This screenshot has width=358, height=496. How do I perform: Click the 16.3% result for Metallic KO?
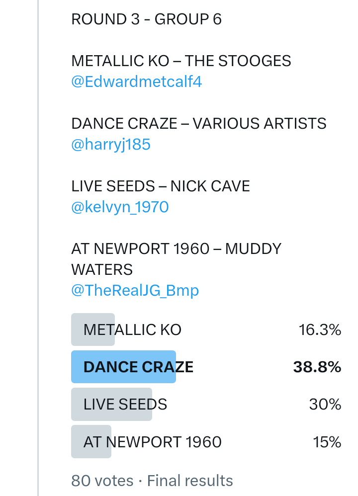point(320,330)
